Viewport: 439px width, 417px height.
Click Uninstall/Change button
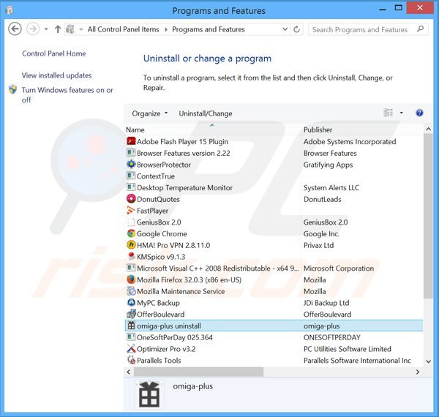(x=206, y=113)
